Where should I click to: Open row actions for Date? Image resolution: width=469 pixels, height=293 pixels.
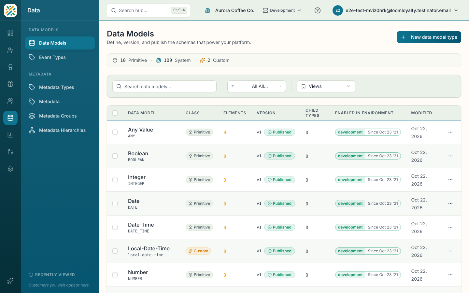click(x=450, y=203)
